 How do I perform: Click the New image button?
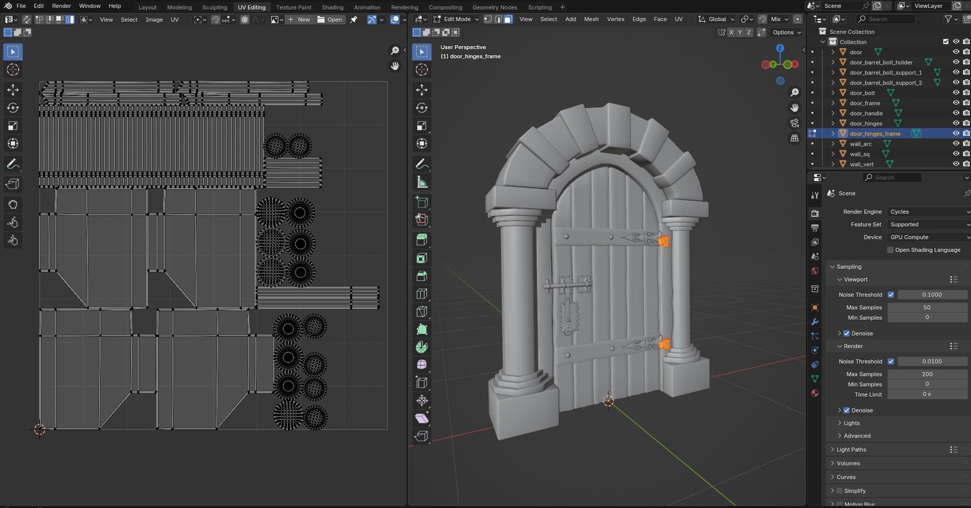(299, 20)
